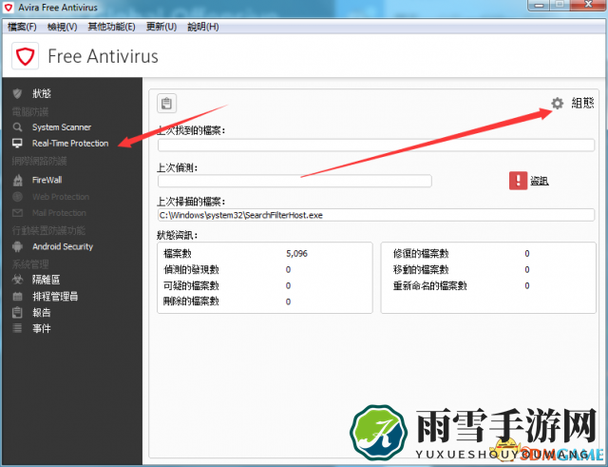Screen dimensions: 608x467
Task: Open the 檔案(F) menu
Action: click(x=22, y=27)
